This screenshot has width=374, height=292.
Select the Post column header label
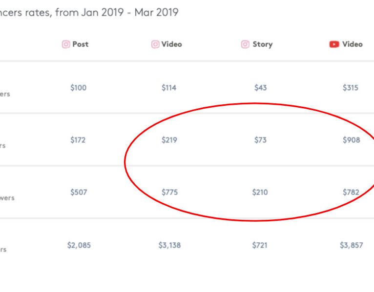pyautogui.click(x=81, y=44)
